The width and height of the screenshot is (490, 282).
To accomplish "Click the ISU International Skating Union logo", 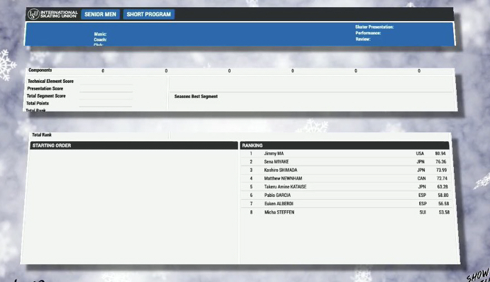I will click(52, 14).
